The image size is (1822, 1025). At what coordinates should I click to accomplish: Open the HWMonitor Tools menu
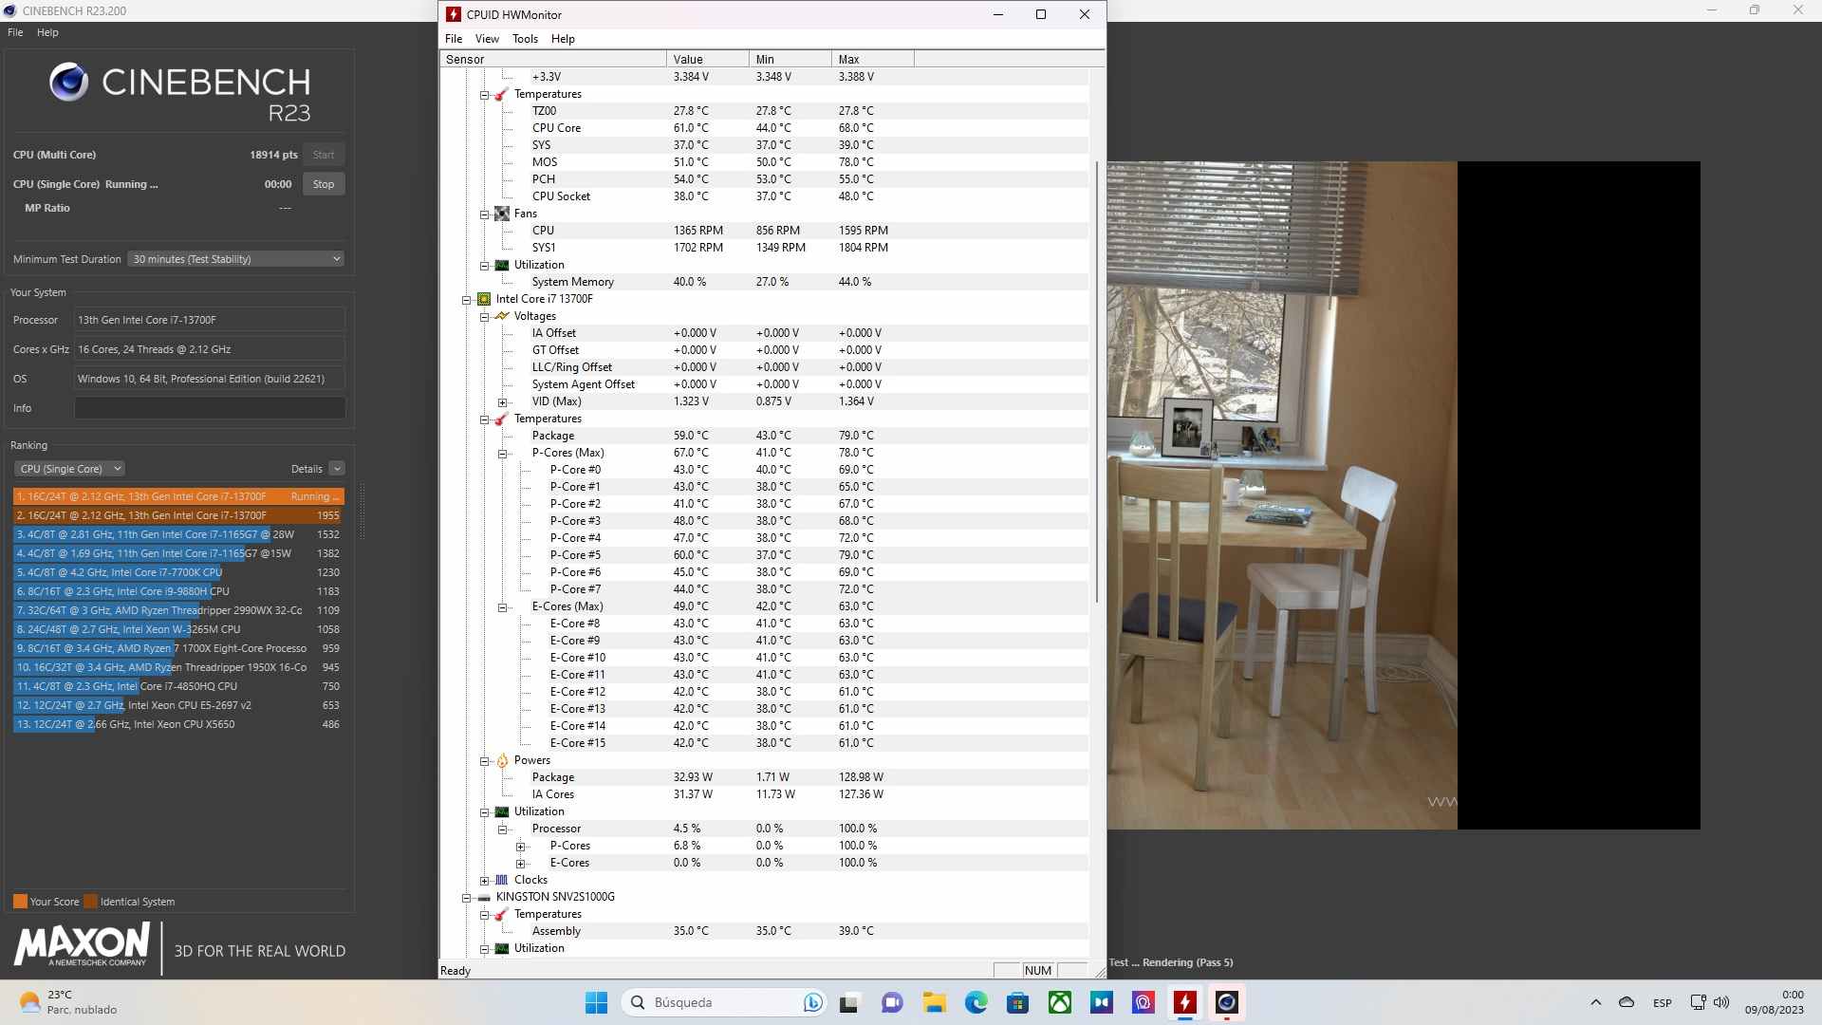pyautogui.click(x=525, y=39)
